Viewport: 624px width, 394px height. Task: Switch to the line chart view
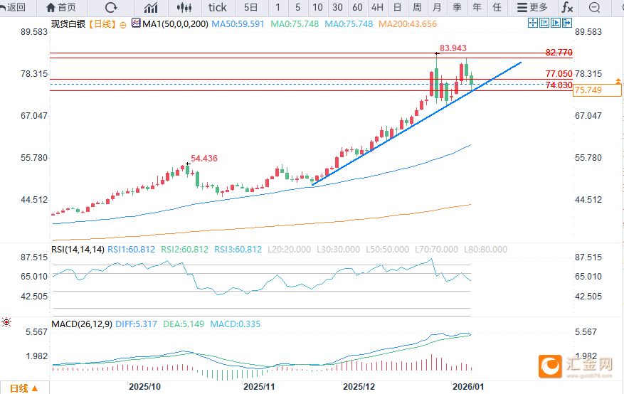(x=151, y=7)
